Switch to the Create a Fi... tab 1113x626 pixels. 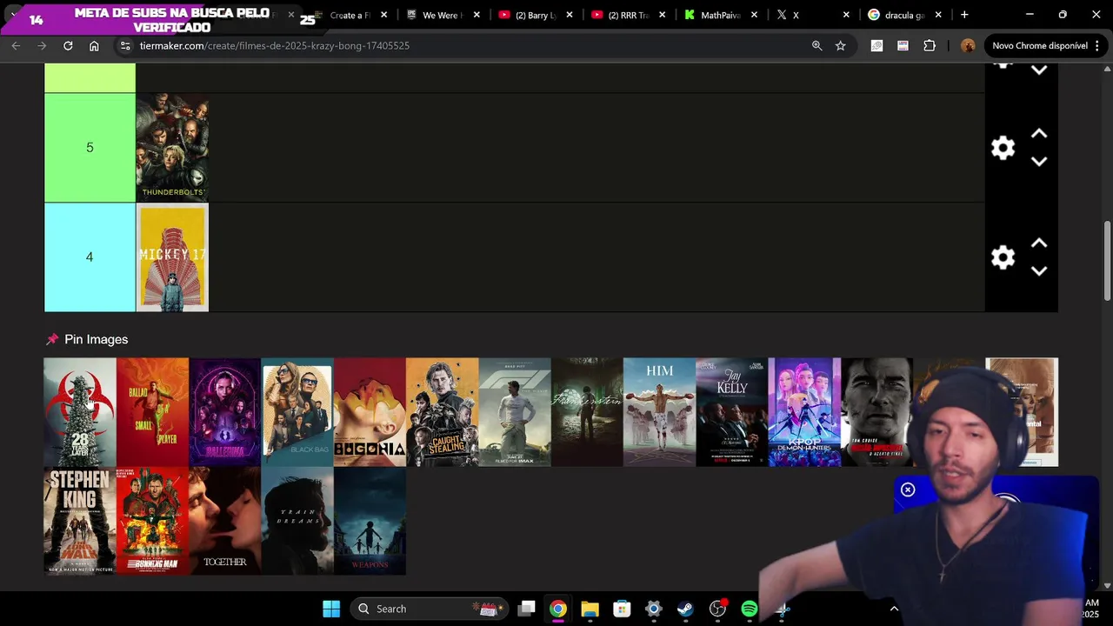click(350, 15)
